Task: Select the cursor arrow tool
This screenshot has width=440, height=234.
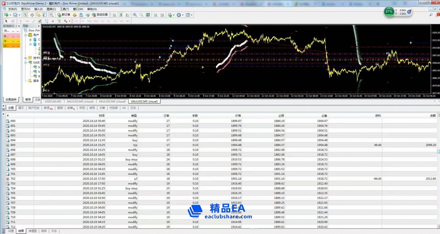Action: click(6, 21)
